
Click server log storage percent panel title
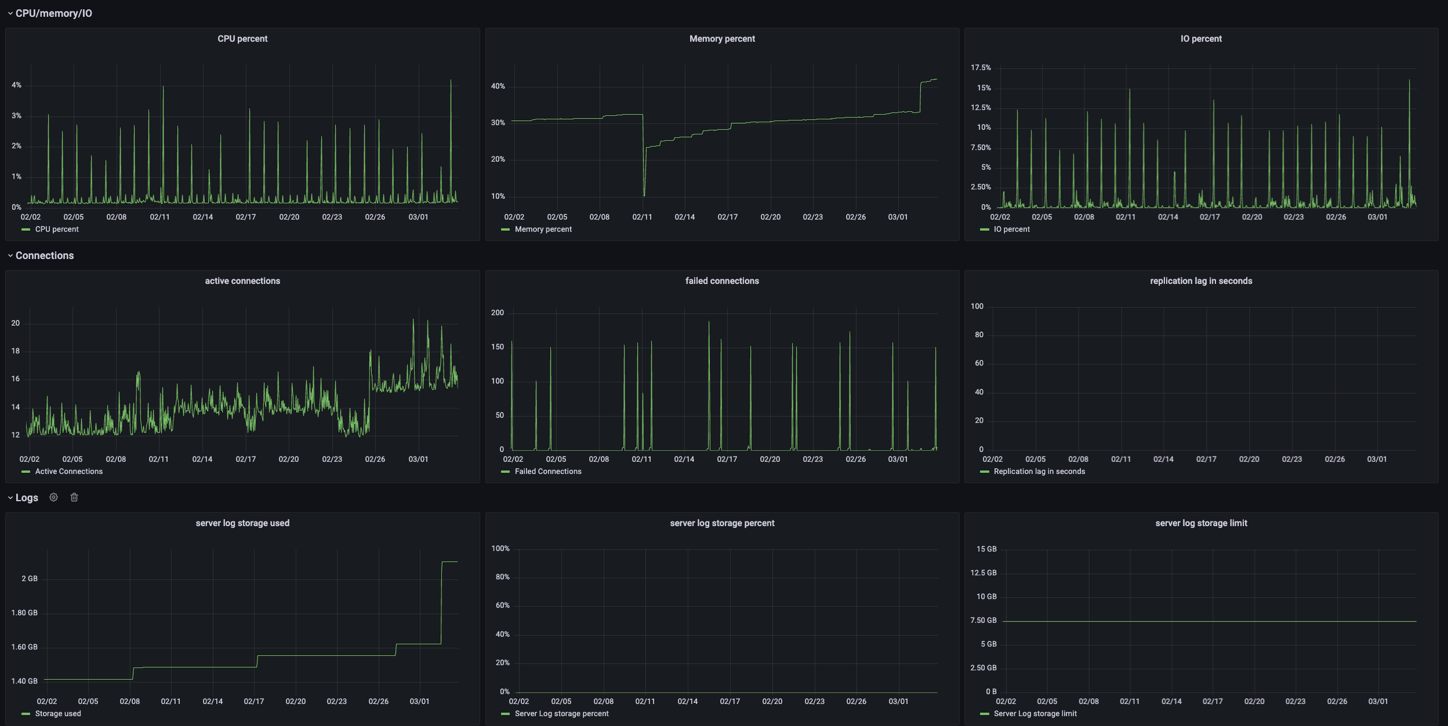pyautogui.click(x=722, y=523)
